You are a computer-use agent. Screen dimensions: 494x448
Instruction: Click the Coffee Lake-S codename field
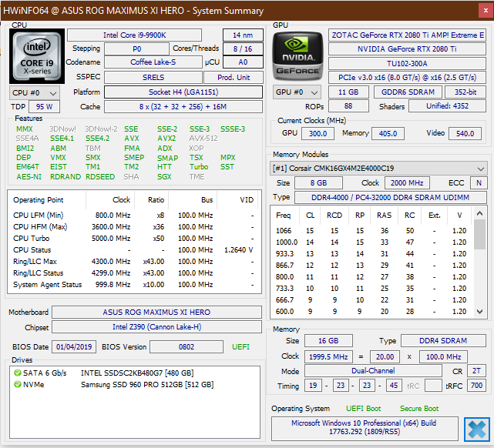click(153, 62)
